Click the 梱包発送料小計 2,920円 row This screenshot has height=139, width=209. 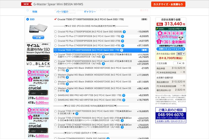(x=171, y=90)
